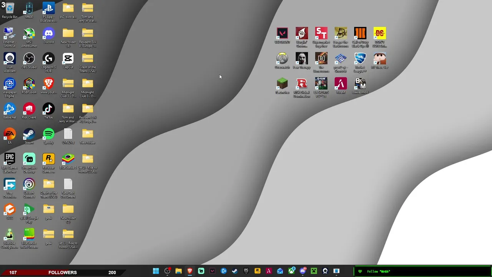Launch VALORANT from desktop icon
492x277 pixels.
pos(282,35)
